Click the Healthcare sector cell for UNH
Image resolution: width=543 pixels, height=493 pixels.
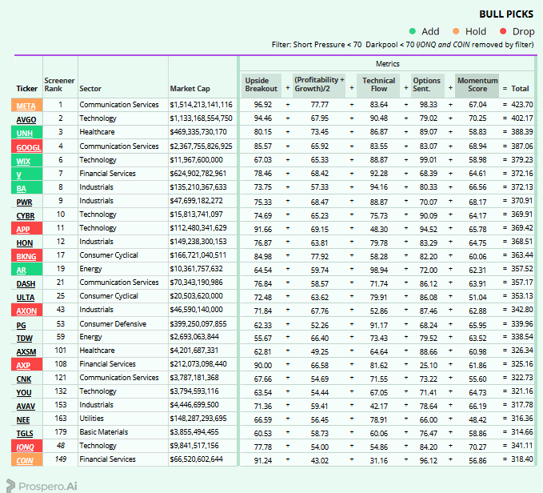[97, 131]
